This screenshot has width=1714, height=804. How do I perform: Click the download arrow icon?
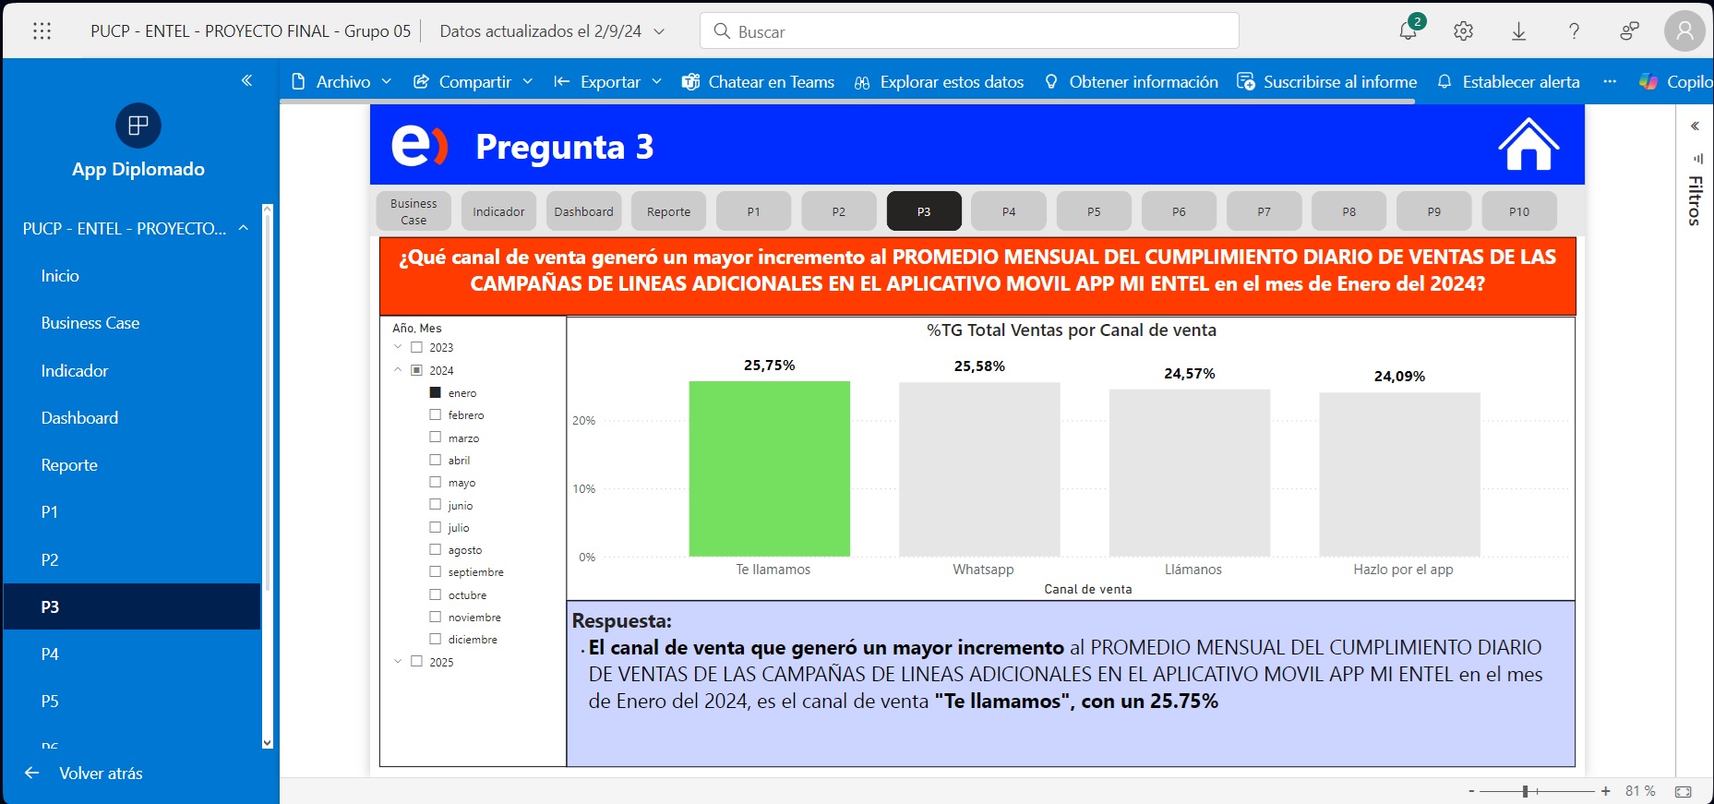coord(1518,31)
